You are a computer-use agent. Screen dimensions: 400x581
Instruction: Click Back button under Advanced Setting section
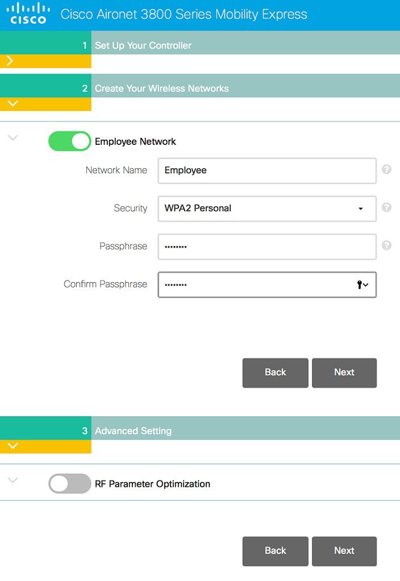[276, 551]
